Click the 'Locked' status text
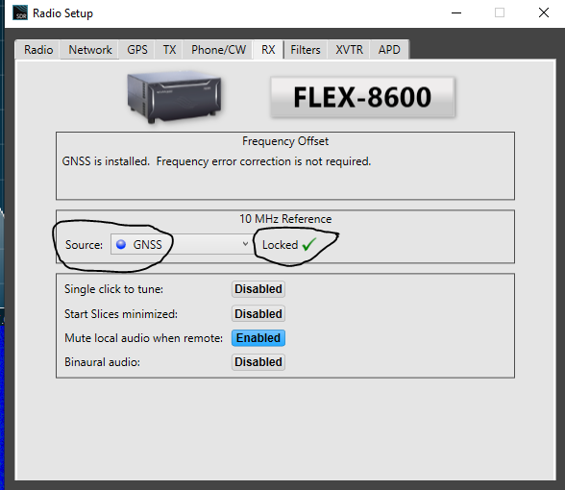The width and height of the screenshot is (565, 490). tap(280, 245)
